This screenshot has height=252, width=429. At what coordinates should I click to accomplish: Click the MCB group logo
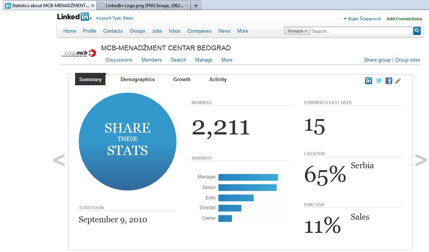pos(79,53)
